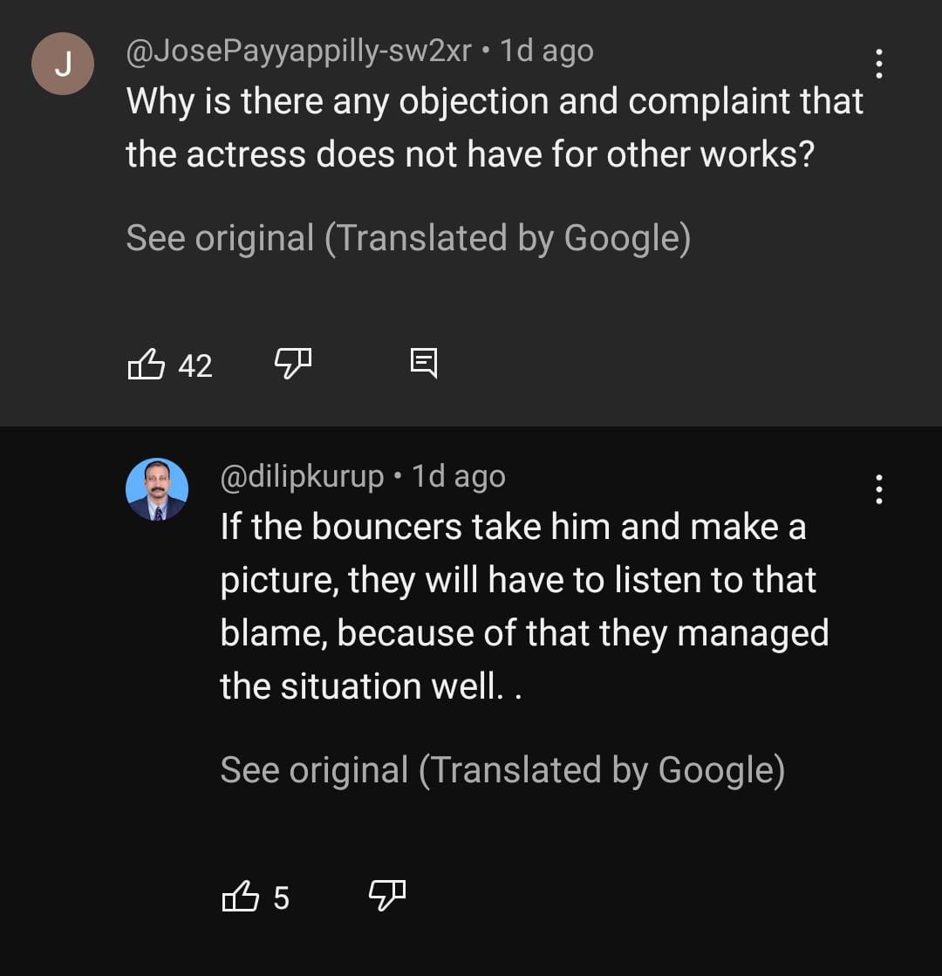942x976 pixels.
Task: Open the reply icon under the first comment
Action: tap(424, 362)
